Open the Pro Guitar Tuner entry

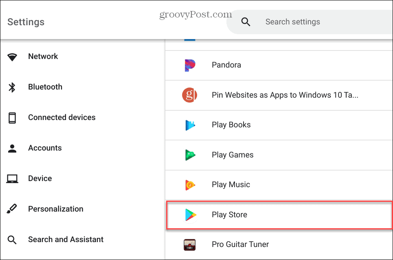tap(279, 245)
